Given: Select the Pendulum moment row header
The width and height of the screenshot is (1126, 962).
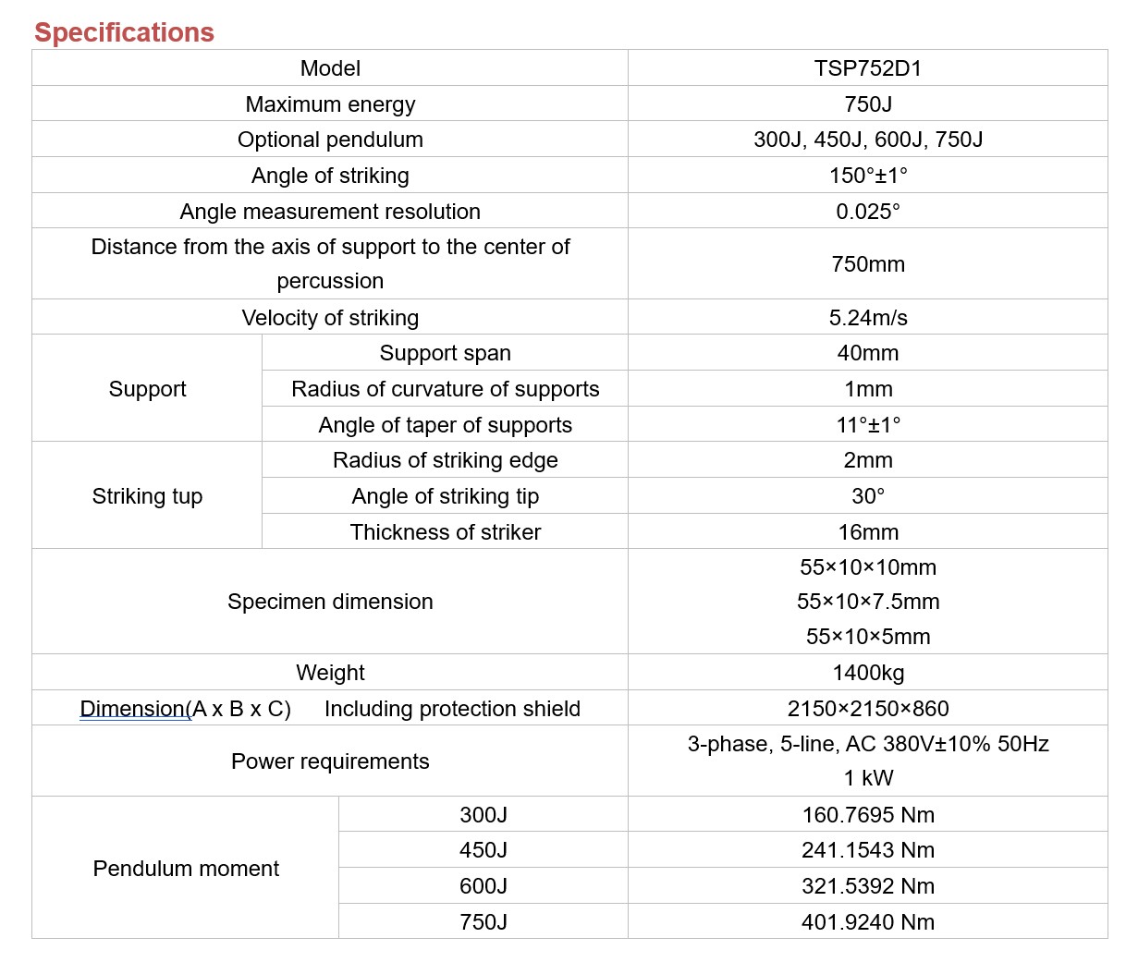Looking at the screenshot, I should click(x=186, y=869).
